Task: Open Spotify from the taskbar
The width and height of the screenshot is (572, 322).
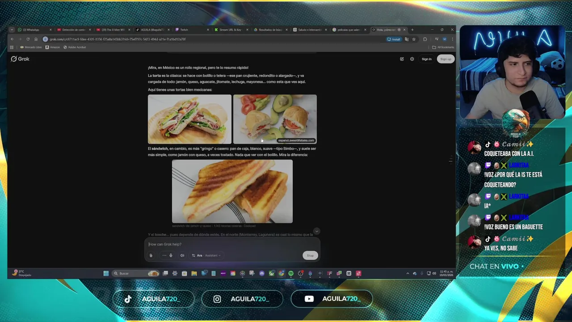Action: (291, 273)
